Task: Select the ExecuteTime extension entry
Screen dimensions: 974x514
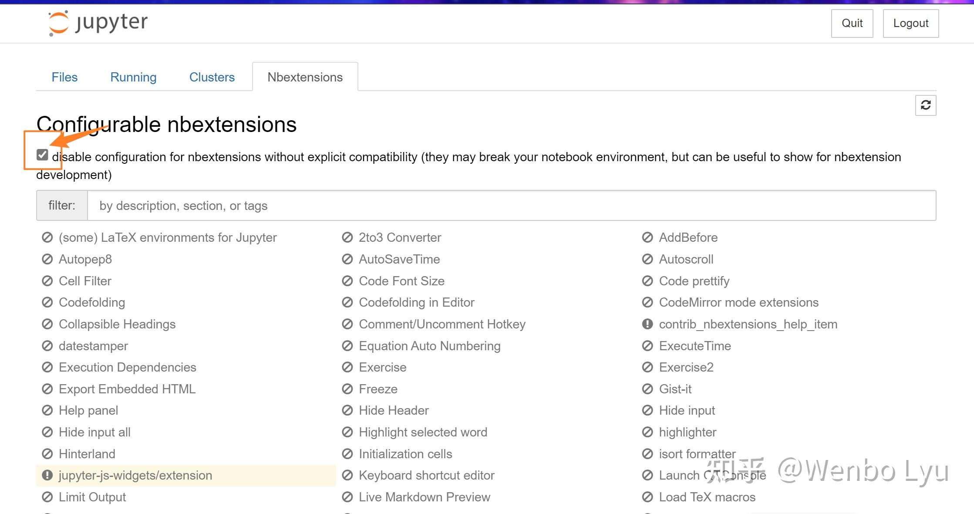Action: (x=694, y=346)
